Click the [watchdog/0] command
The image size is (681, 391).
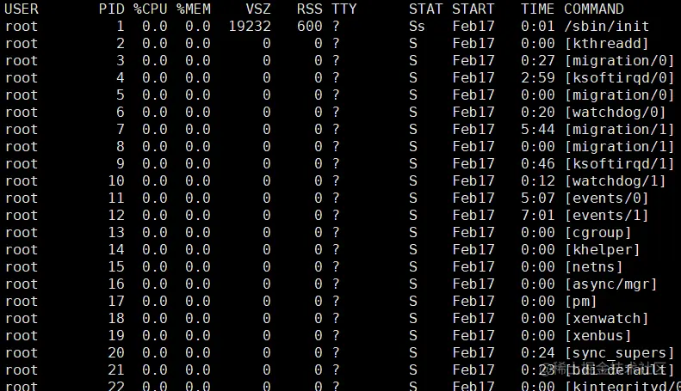pos(615,113)
